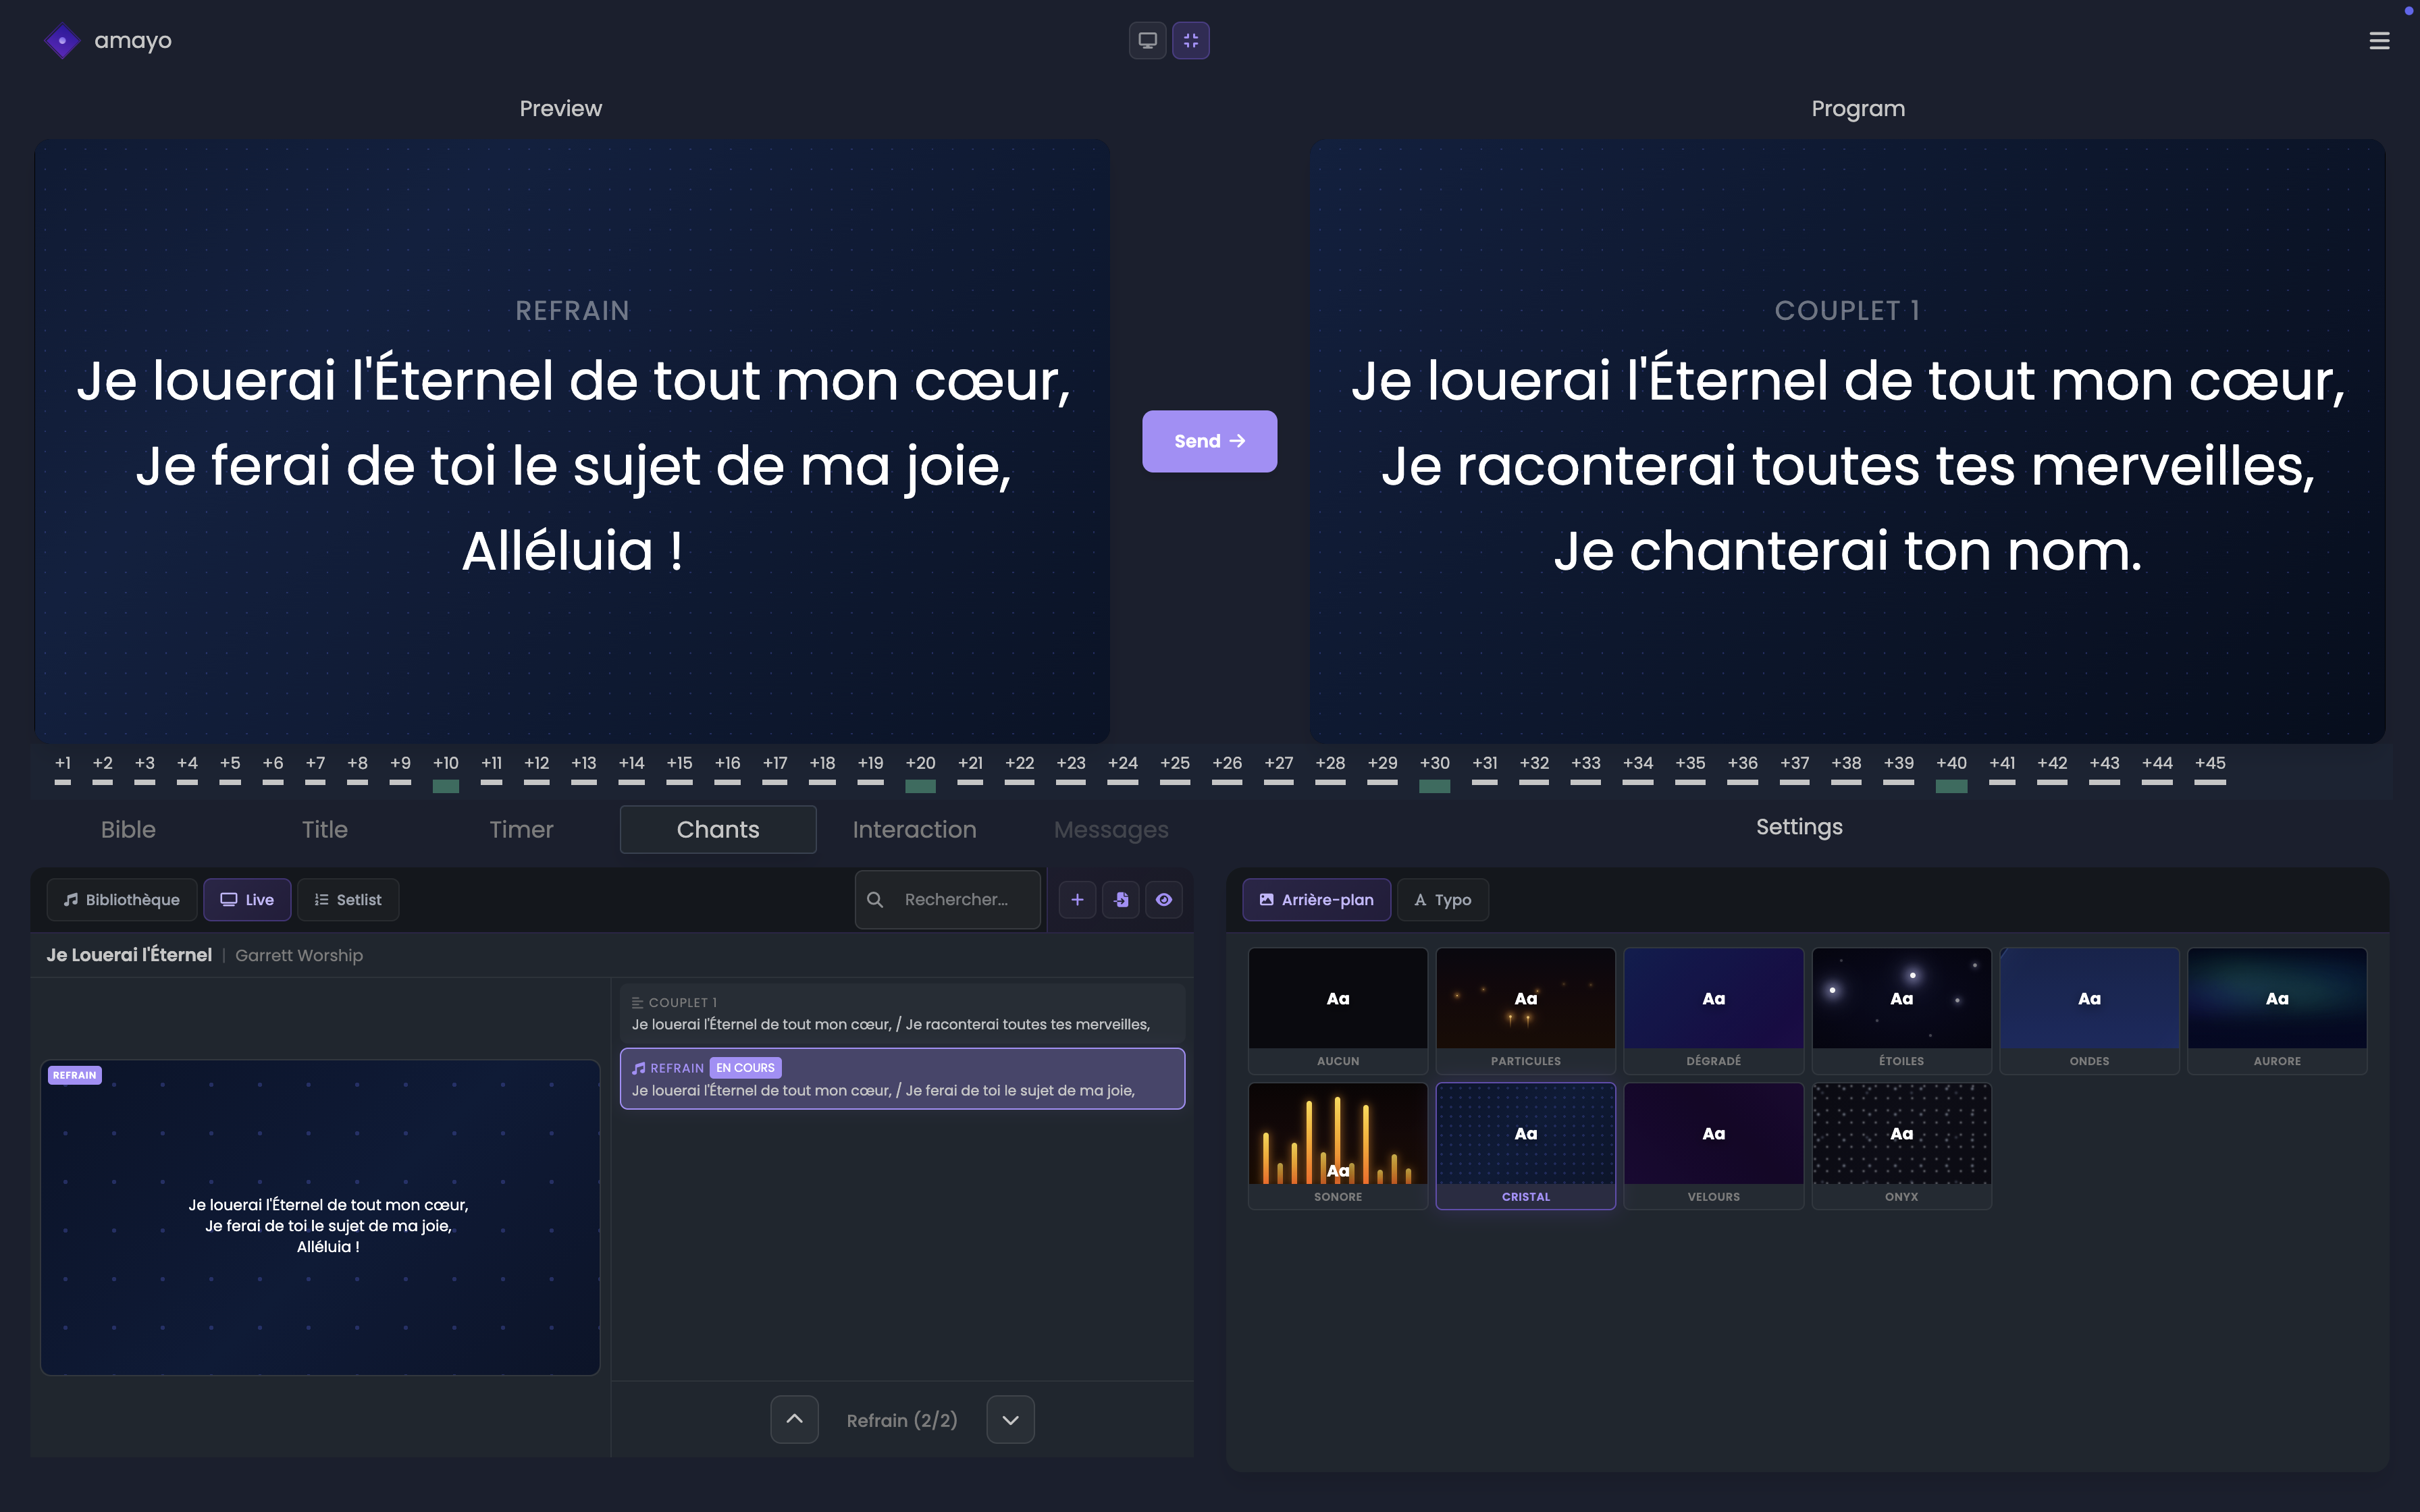Click the up chevron next to Refrain (2/2)

(x=794, y=1419)
